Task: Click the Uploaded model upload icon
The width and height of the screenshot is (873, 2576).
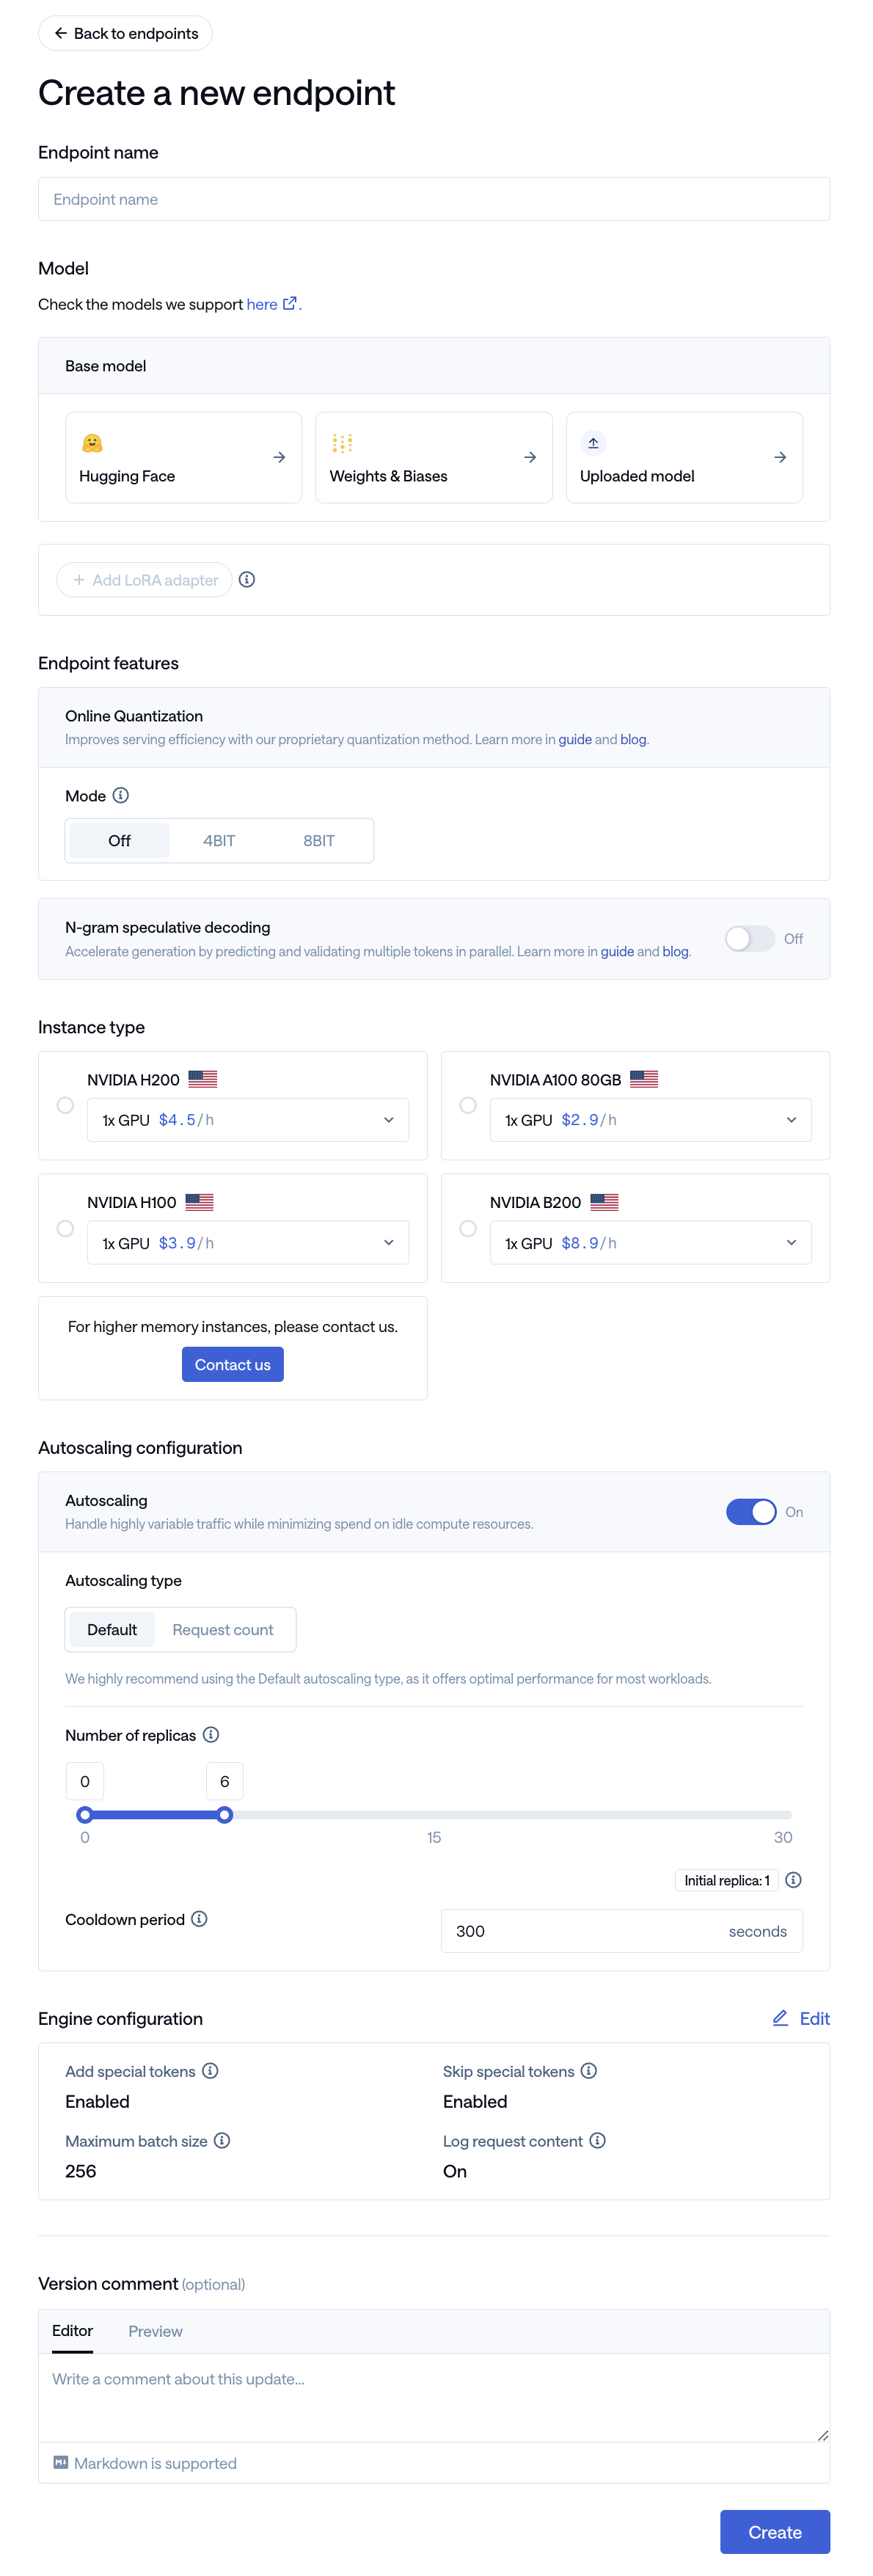Action: pos(593,443)
